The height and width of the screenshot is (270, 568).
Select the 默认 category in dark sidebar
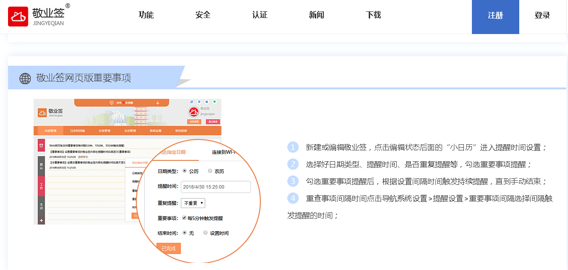(42, 167)
